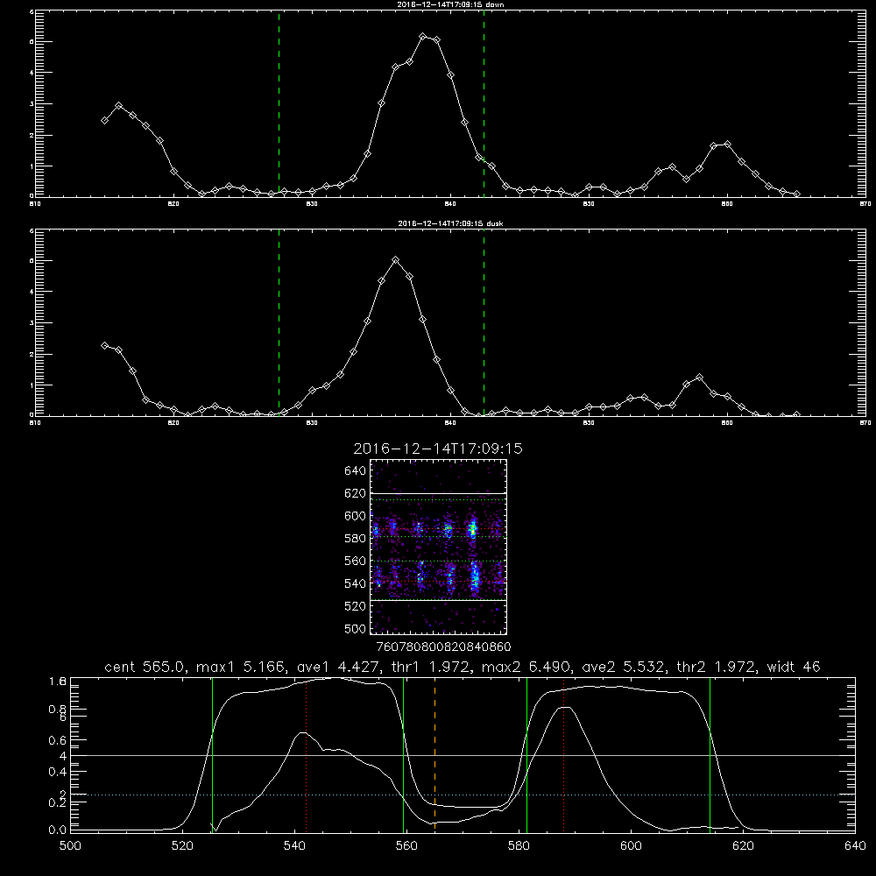
Task: Click the "580" label on bottom plot x-axis
Action: [519, 846]
